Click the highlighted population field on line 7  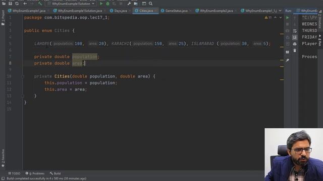point(85,57)
